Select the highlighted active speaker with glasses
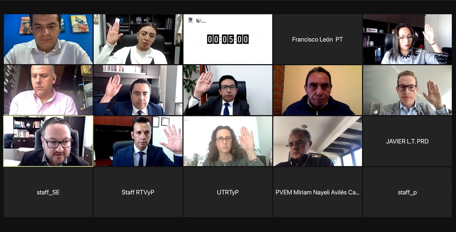This screenshot has height=232, width=456. coord(48,141)
